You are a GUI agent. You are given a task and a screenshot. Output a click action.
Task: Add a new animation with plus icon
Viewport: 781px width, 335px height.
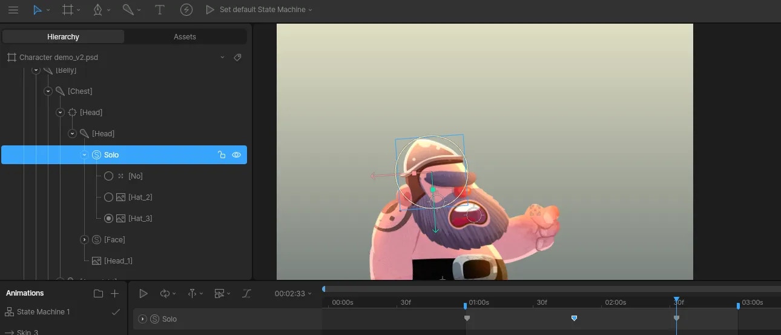tap(114, 293)
